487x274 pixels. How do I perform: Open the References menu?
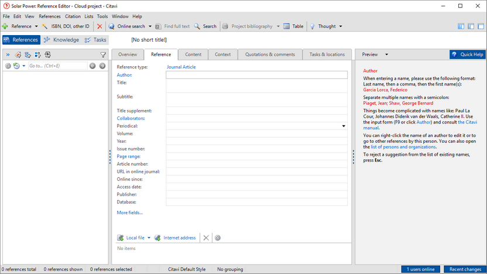[x=50, y=16]
